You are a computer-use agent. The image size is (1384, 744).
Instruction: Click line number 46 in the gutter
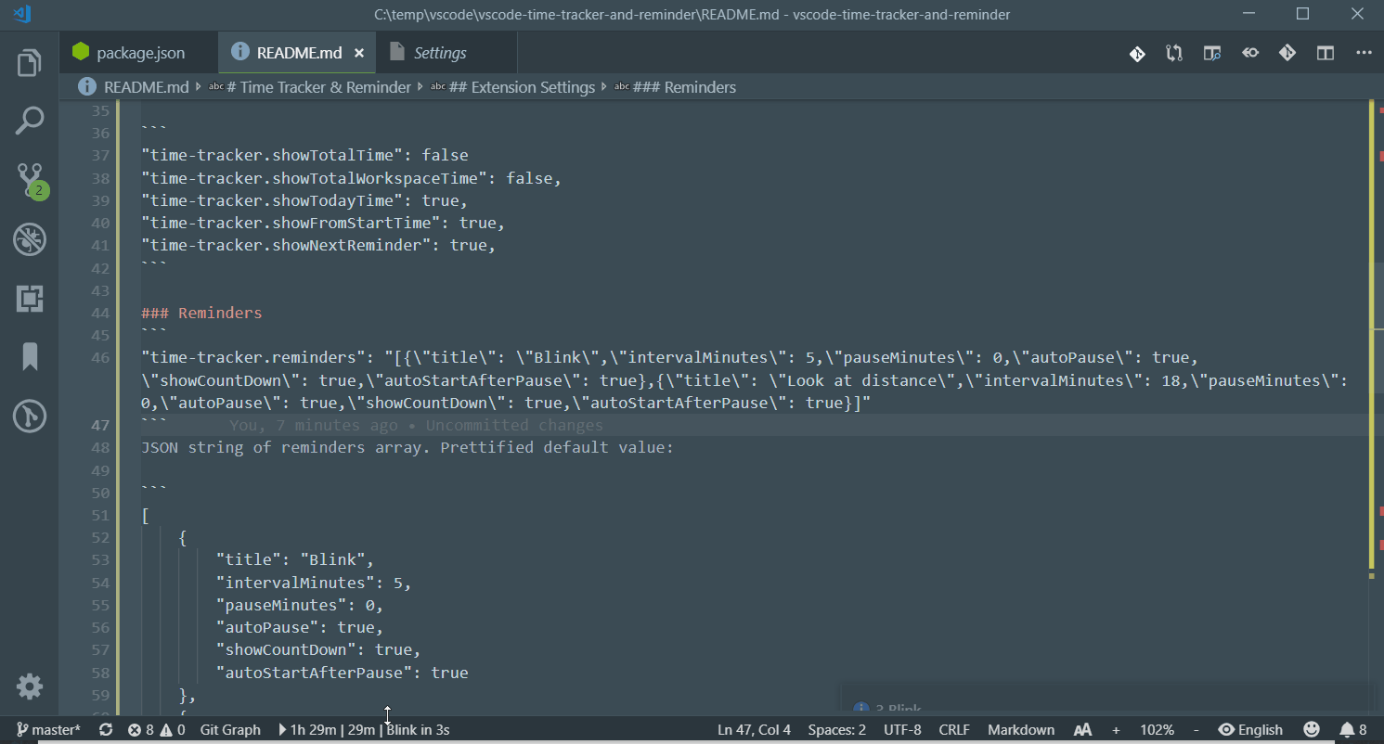point(100,357)
